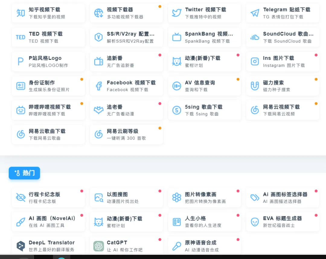Click the NetEase icon on 网易云刷等级

pyautogui.click(x=98, y=134)
